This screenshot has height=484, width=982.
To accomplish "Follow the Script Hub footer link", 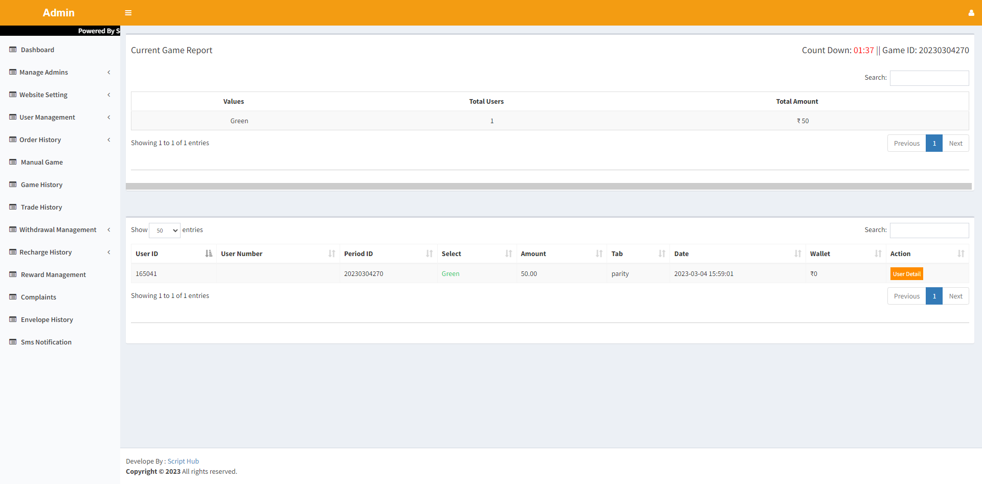I will 183,461.
